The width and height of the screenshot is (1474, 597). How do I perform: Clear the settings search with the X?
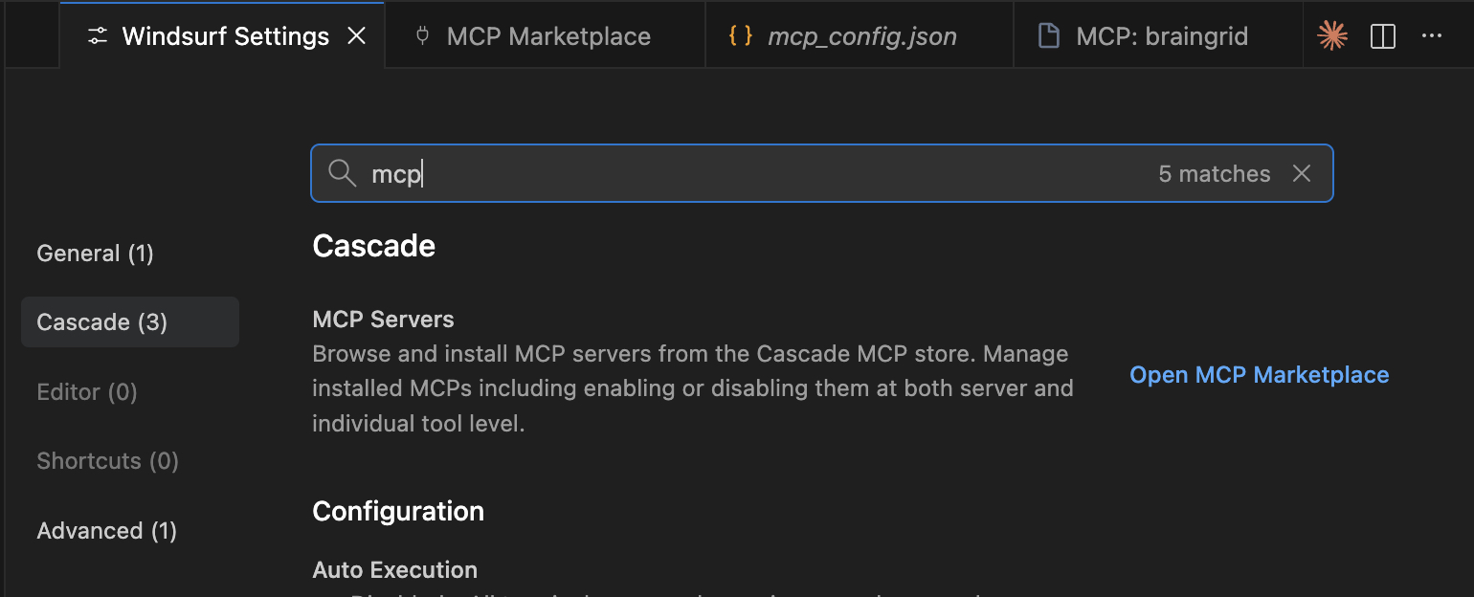click(1302, 173)
